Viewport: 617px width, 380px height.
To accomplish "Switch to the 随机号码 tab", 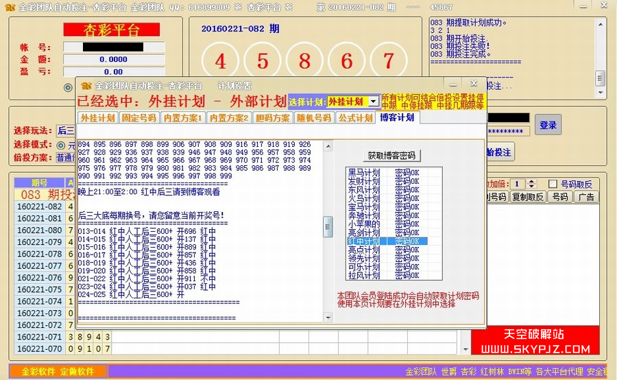I will [x=314, y=118].
